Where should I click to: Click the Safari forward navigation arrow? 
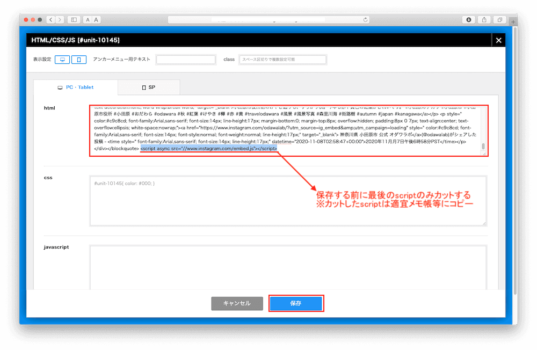pyautogui.click(x=60, y=20)
